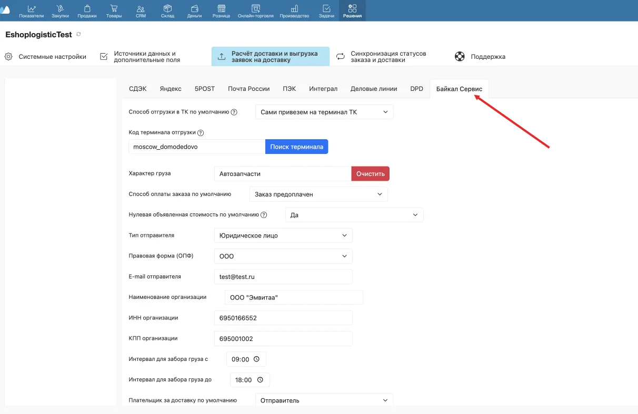The image size is (638, 414).
Task: Switch to the ПЭК tab
Action: [289, 89]
